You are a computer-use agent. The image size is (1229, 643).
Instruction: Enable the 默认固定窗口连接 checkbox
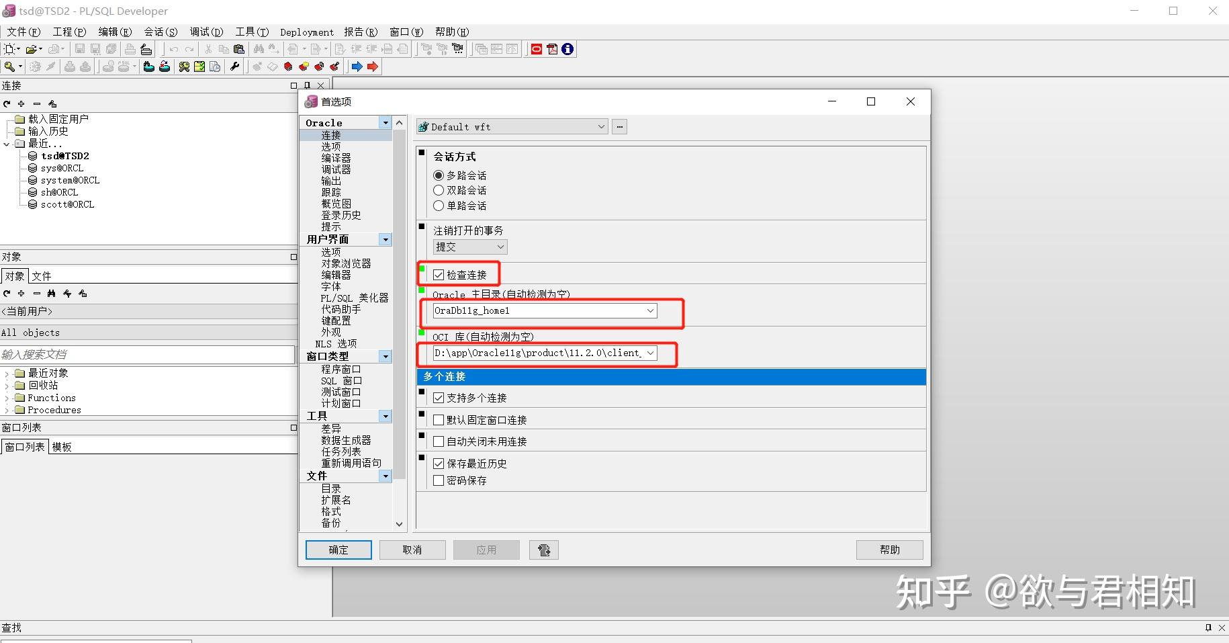coord(439,420)
